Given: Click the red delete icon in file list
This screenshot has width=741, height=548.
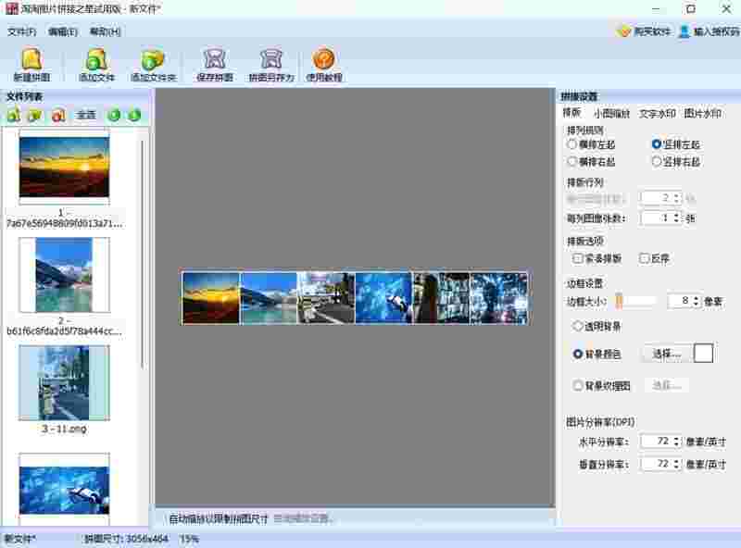Looking at the screenshot, I should tap(57, 113).
